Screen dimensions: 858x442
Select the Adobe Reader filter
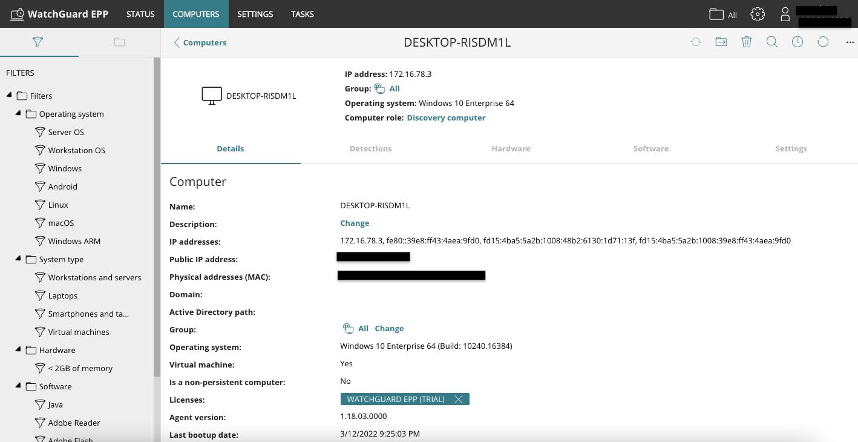[74, 423]
